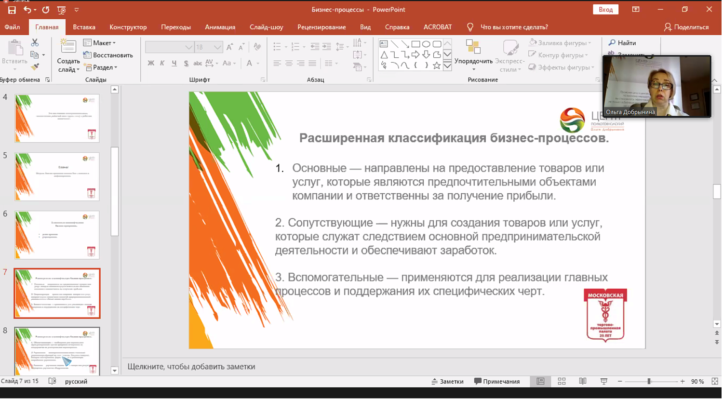
Task: Click the Save icon in quick access toolbar
Action: click(12, 10)
